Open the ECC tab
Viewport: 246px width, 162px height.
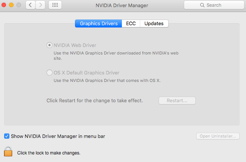[x=131, y=23]
